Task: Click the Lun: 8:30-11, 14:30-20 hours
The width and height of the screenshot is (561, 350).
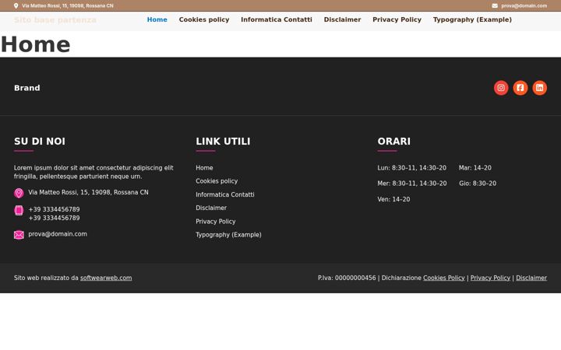Action: 412,168
